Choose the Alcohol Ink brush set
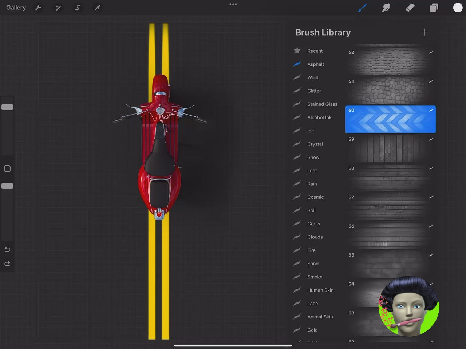The height and width of the screenshot is (349, 466). (319, 117)
